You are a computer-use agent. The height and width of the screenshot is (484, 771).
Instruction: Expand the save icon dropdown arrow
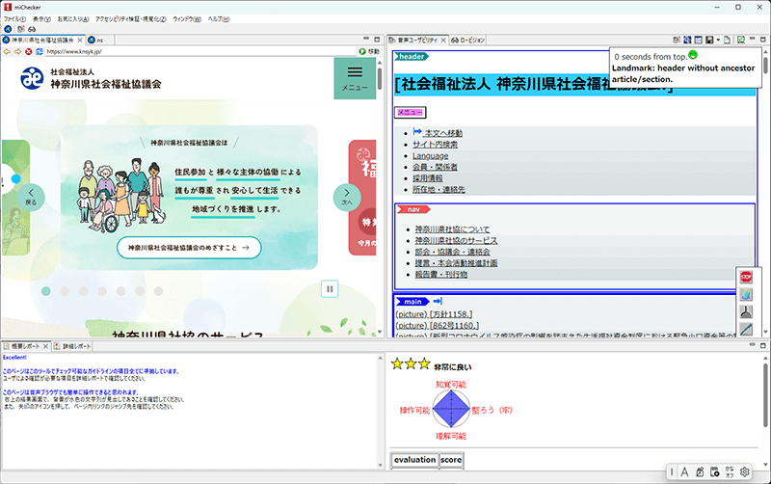tap(718, 40)
